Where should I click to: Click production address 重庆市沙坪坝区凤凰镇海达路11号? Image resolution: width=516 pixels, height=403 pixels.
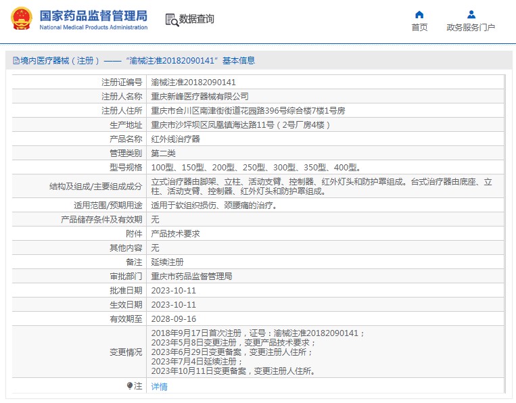tap(241, 125)
